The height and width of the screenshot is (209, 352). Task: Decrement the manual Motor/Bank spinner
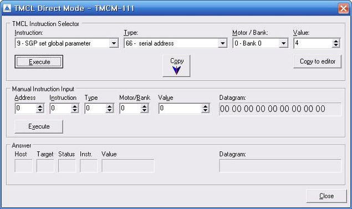(144, 111)
